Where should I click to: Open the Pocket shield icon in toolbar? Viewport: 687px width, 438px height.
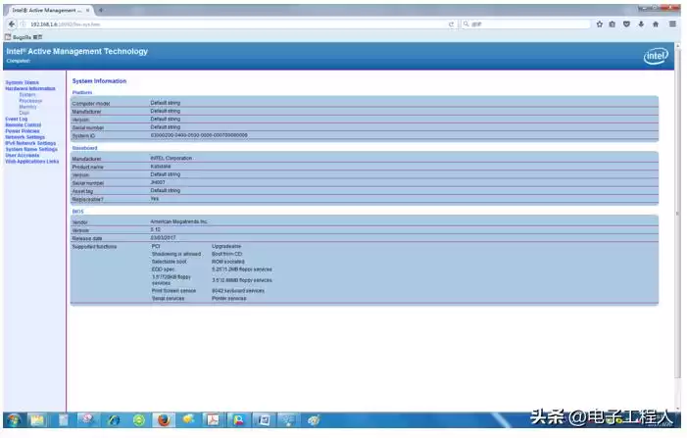tap(626, 24)
